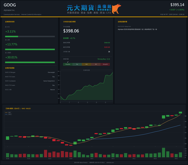
Task: Click the GOOG ticker heading
Action: click(x=10, y=5)
